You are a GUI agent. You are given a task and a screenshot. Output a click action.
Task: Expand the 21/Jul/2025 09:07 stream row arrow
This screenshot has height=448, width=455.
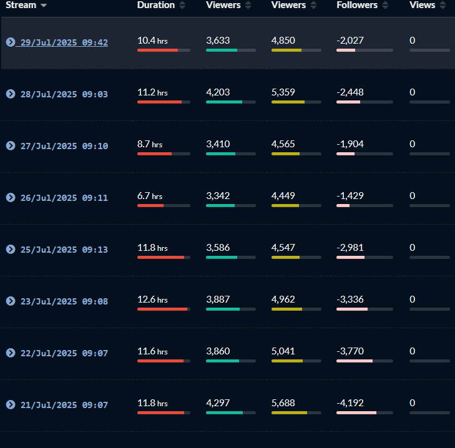tap(11, 405)
